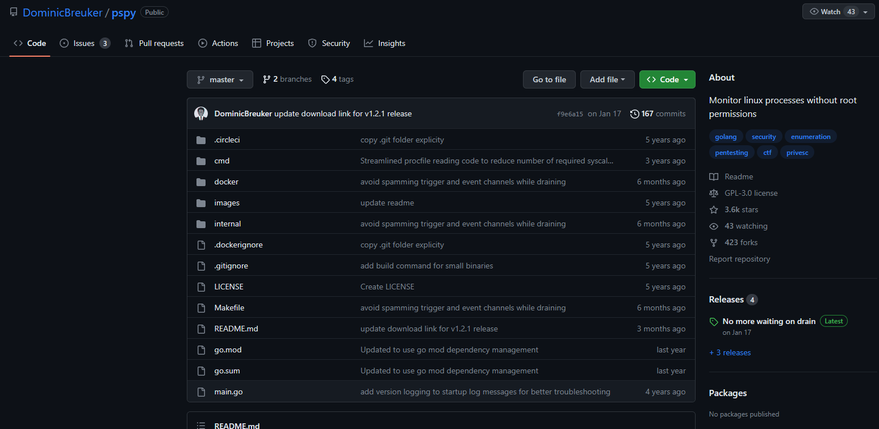The width and height of the screenshot is (879, 429).
Task: Open commit message 'add build command for small binaries'
Action: pyautogui.click(x=427, y=266)
